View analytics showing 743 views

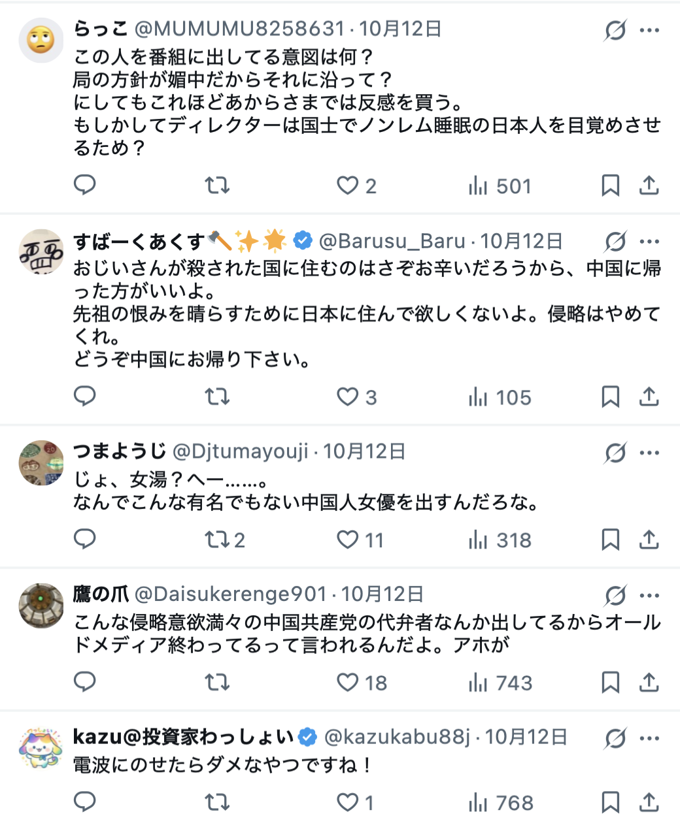500,683
